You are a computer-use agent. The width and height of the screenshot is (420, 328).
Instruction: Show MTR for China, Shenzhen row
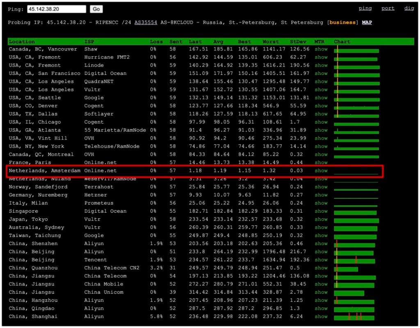pyautogui.click(x=321, y=243)
